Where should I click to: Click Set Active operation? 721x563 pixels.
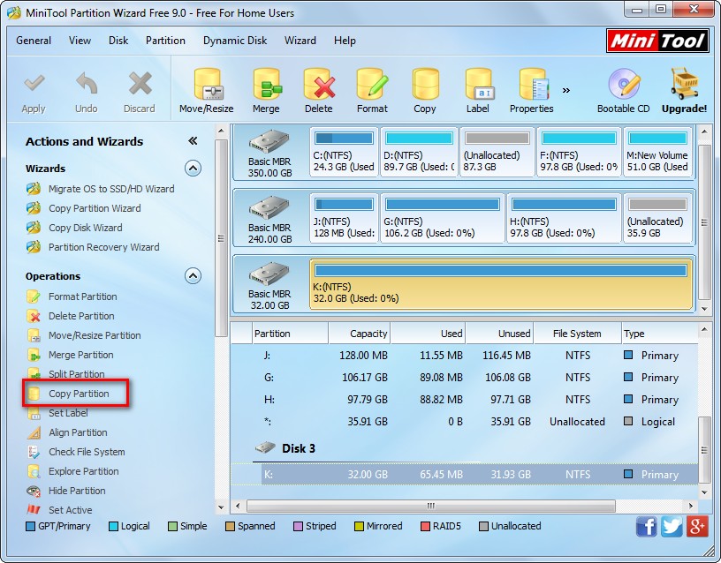pyautogui.click(x=59, y=510)
